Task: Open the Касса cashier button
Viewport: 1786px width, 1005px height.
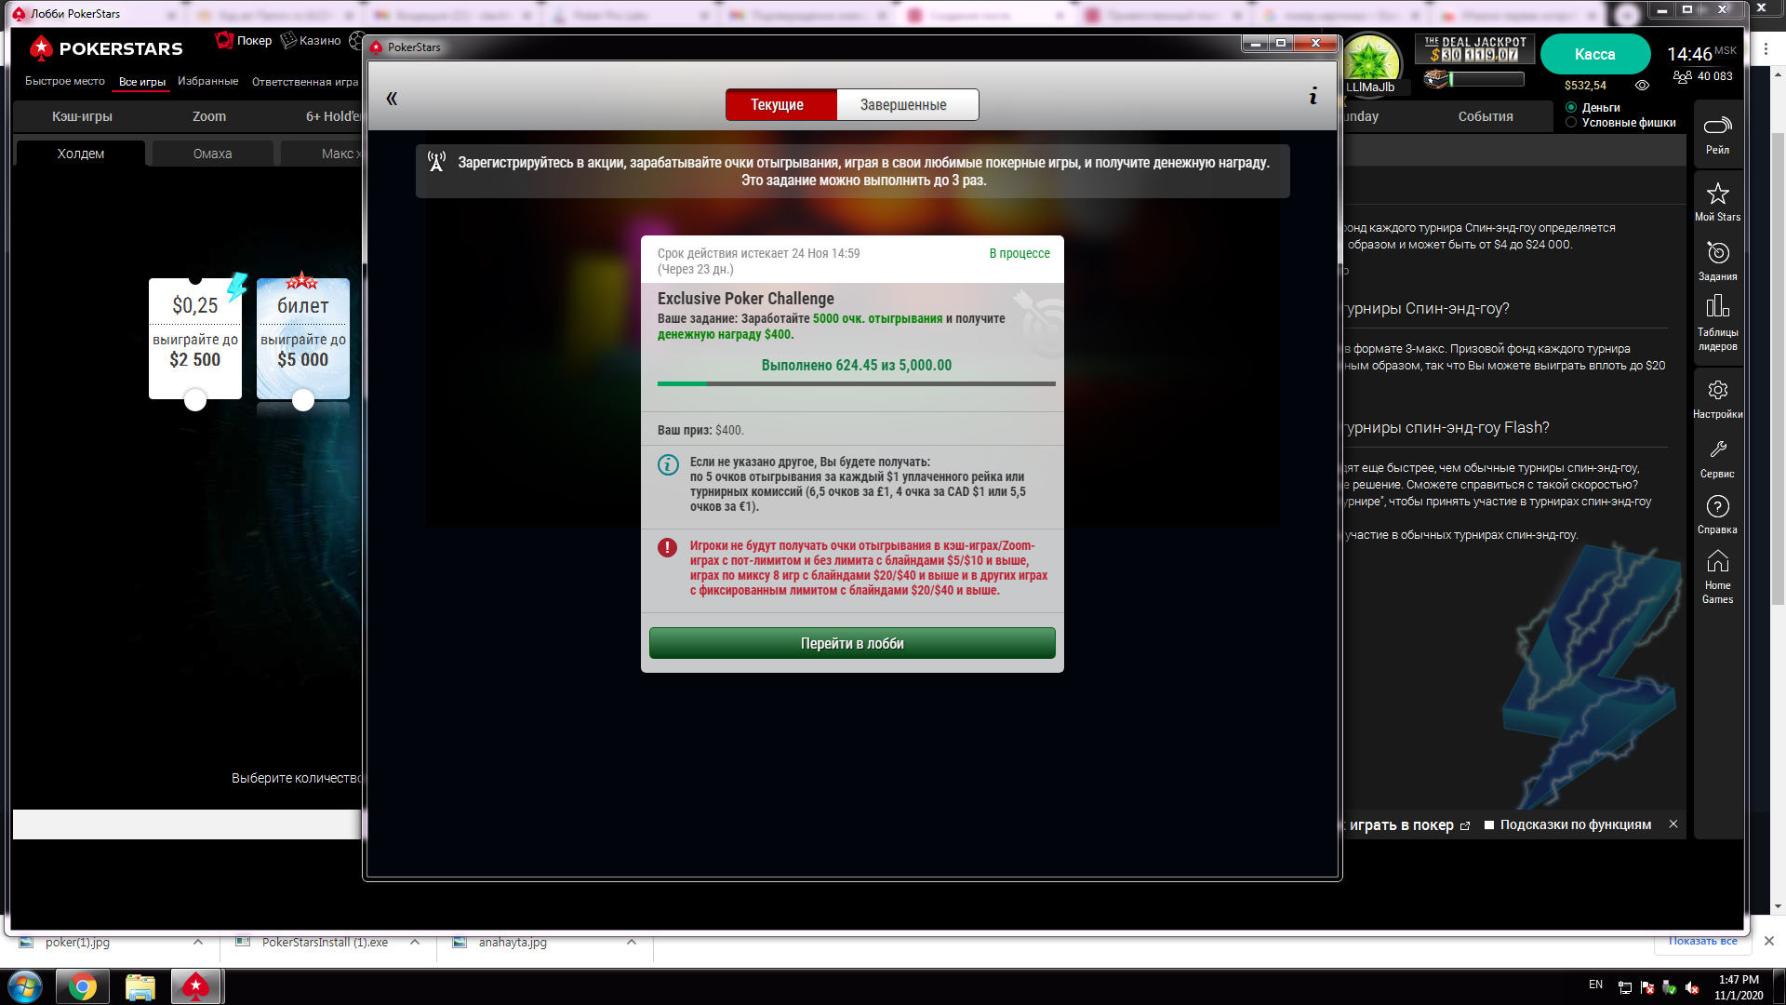Action: tap(1594, 54)
